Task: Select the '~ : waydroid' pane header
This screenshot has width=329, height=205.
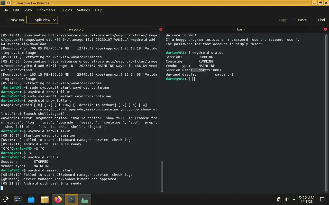Action: coord(74,29)
